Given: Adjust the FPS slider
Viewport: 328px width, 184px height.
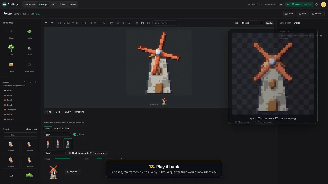Looking at the screenshot, I should coord(106,159).
